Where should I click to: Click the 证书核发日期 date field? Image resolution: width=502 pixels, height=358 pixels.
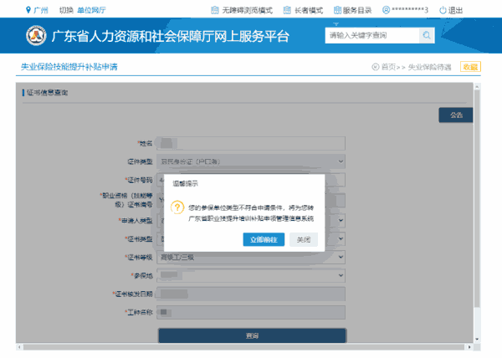(251, 294)
